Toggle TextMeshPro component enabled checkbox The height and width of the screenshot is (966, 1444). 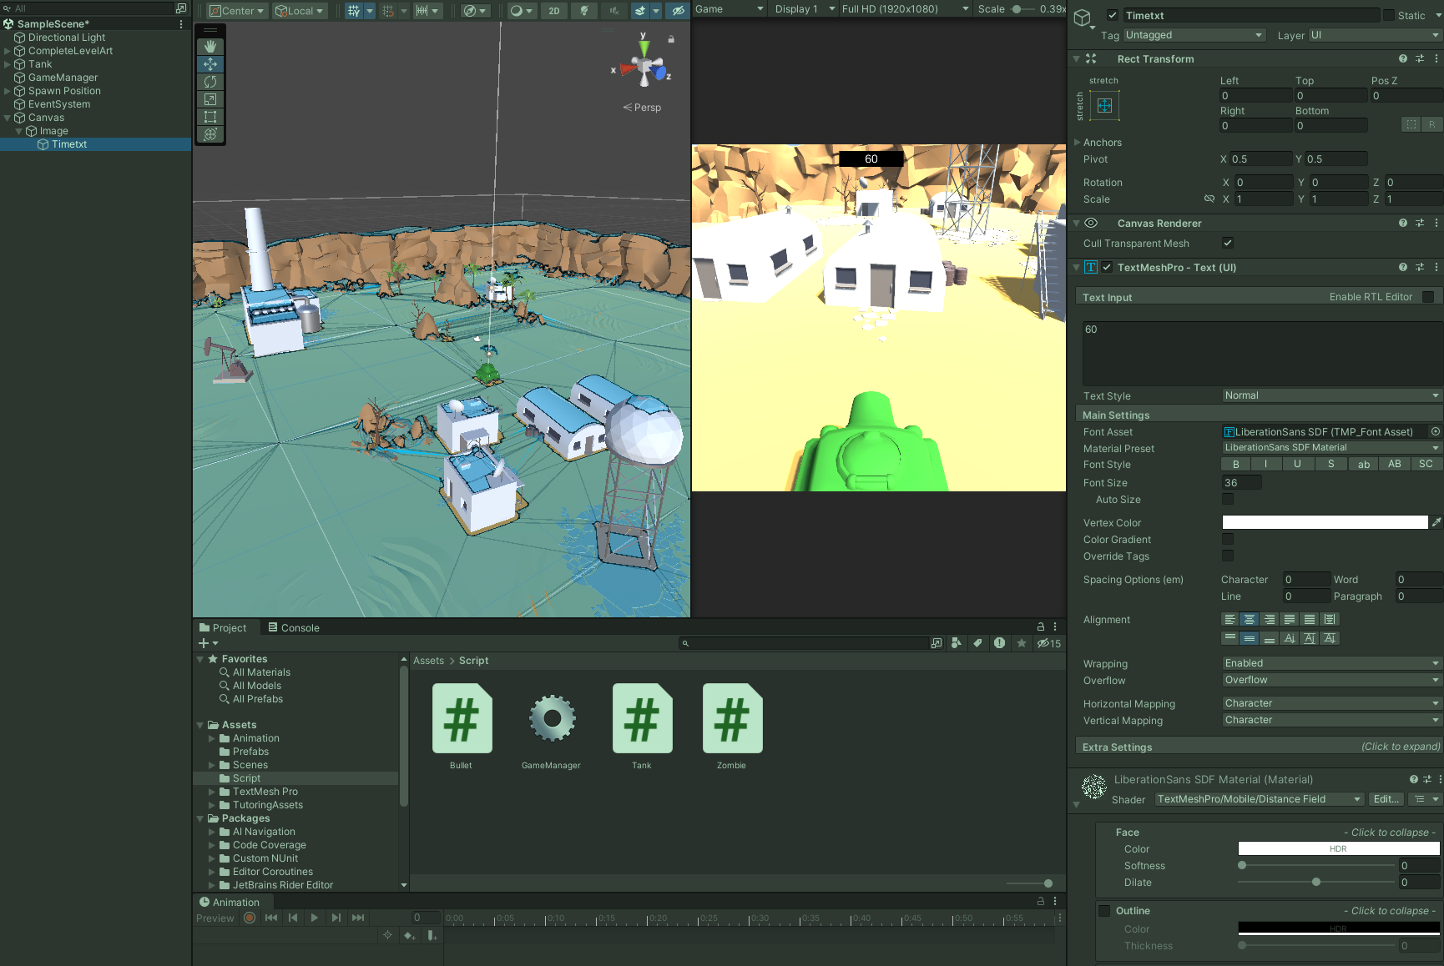click(x=1107, y=267)
